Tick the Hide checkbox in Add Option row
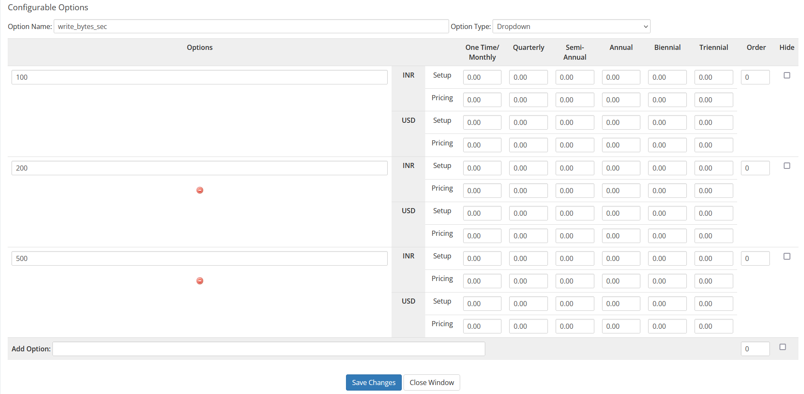 [783, 347]
